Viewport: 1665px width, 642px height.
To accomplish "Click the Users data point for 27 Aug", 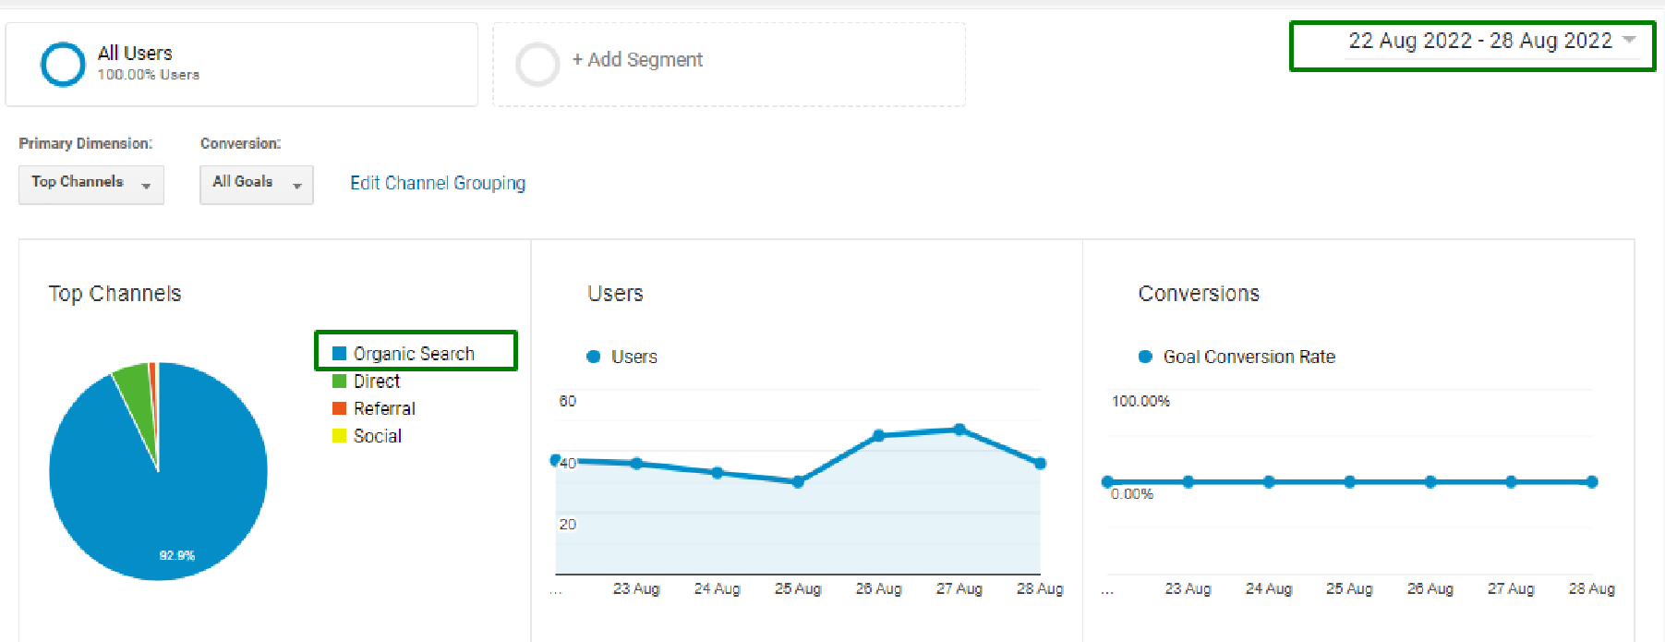I will click(x=959, y=430).
